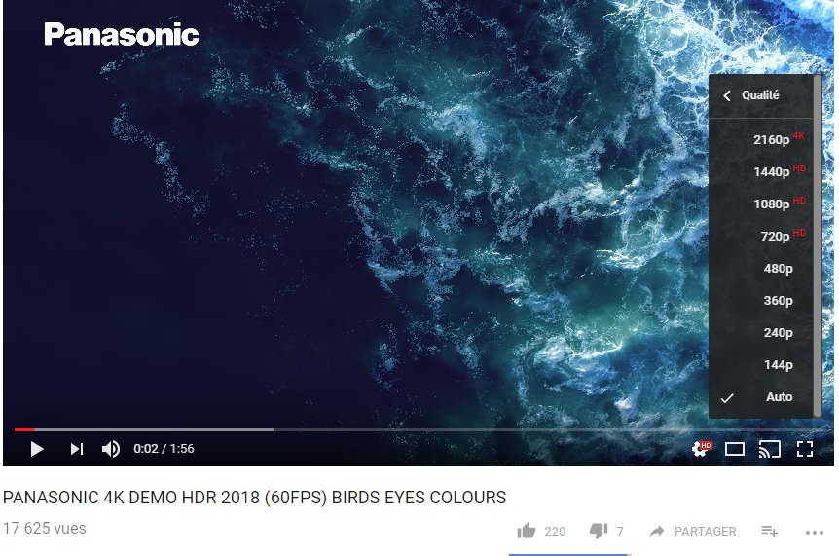Click the play button
839x556 pixels.
tap(36, 449)
